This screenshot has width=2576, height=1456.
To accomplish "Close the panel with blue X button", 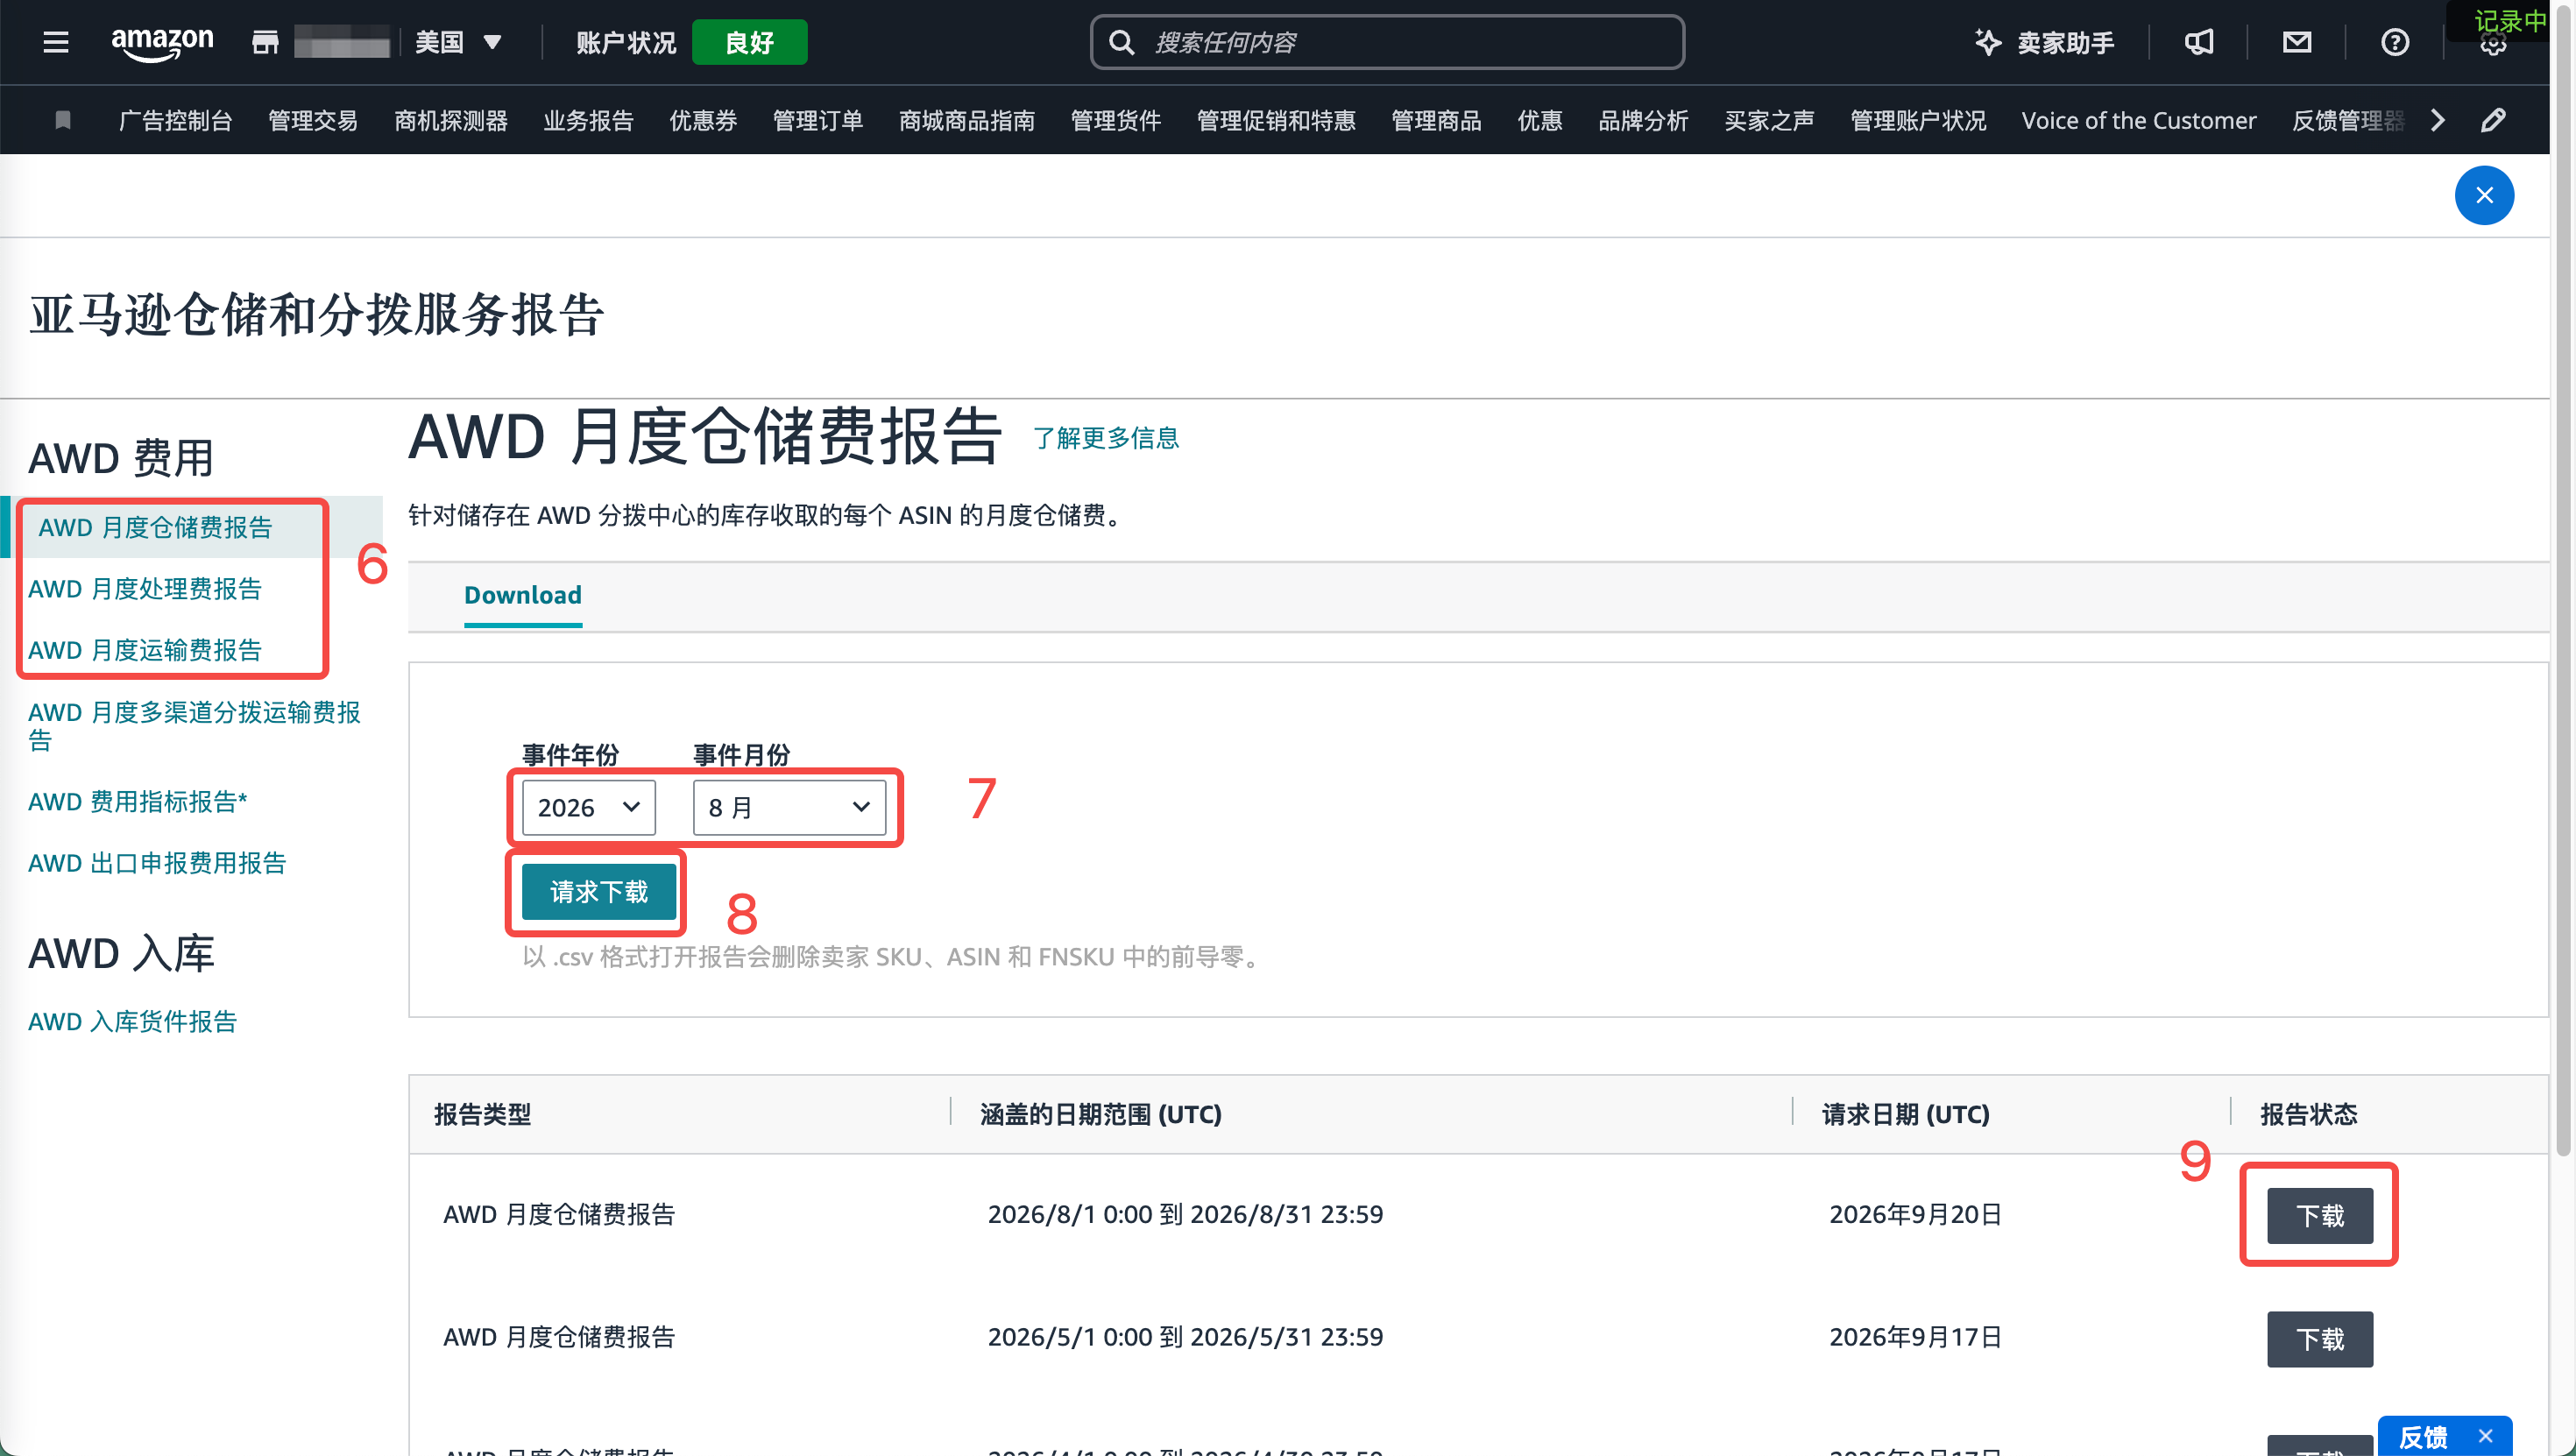I will click(x=2484, y=195).
